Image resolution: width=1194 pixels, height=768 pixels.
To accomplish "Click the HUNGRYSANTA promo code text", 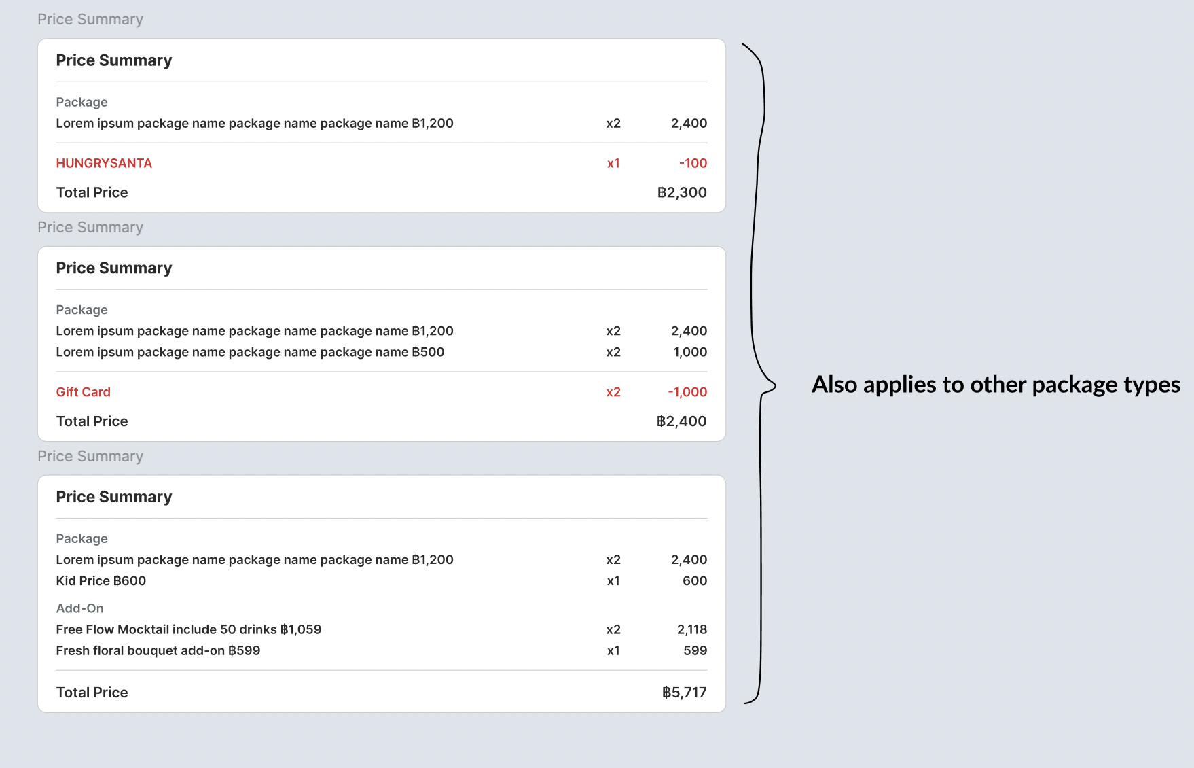I will tap(104, 163).
